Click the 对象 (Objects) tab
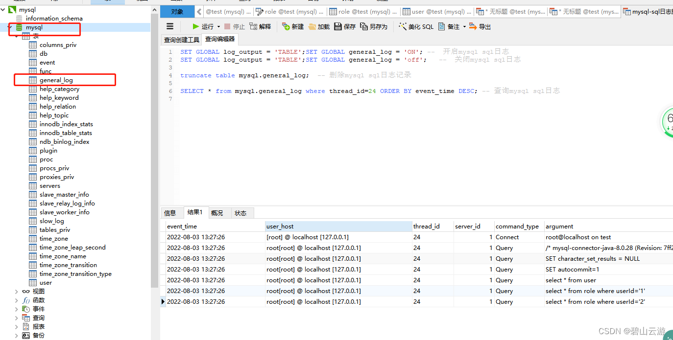 point(177,11)
